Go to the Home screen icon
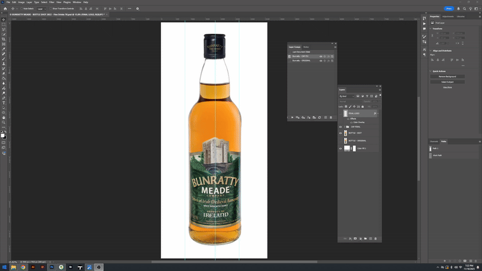 5,8
